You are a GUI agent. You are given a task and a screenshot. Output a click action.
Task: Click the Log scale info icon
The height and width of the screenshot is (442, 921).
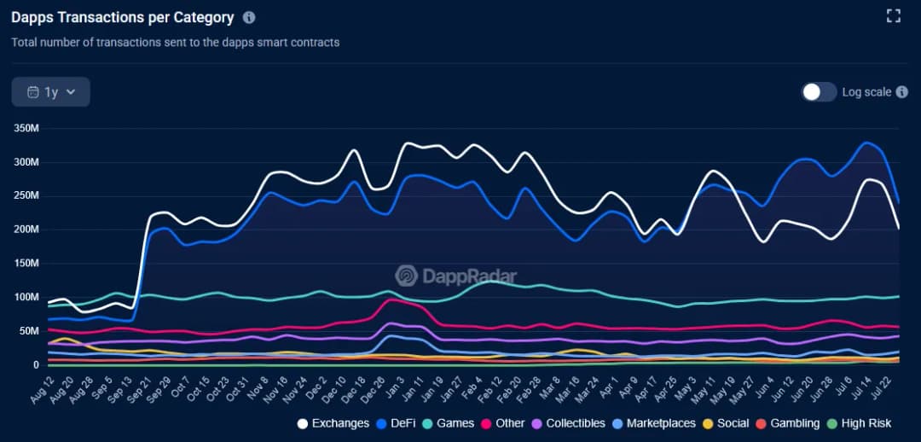[902, 92]
